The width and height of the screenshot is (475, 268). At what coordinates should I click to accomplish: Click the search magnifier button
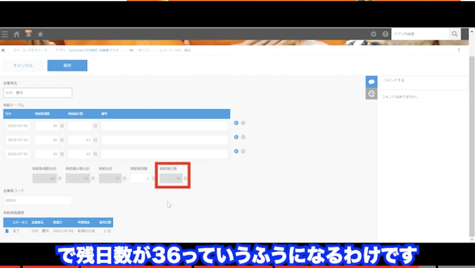tap(455, 35)
